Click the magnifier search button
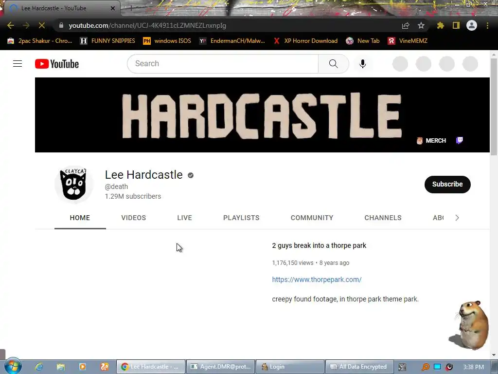This screenshot has width=498, height=374. click(334, 64)
